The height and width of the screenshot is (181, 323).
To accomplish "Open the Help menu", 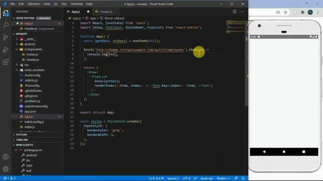I will tap(89, 4).
